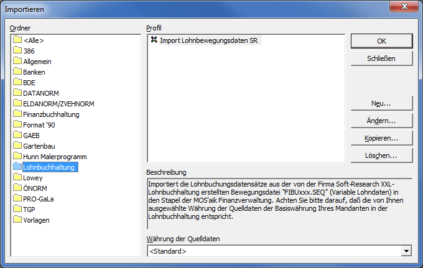Click the selected Lohnbuchhaltung folder icon
Image resolution: width=423 pixels, height=268 pixels.
click(17, 167)
